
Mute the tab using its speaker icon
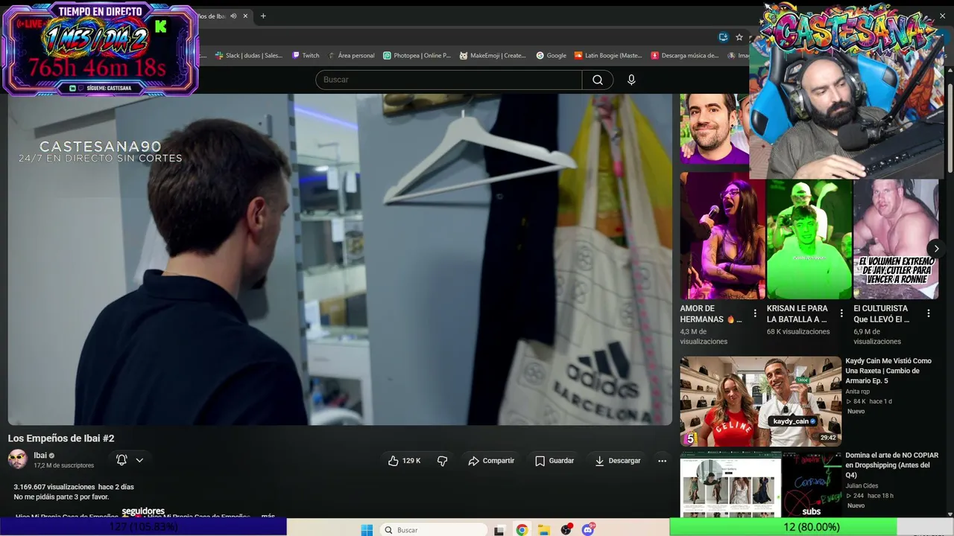point(233,16)
